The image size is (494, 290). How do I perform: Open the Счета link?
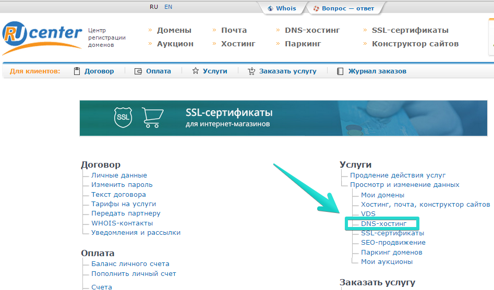coord(101,287)
